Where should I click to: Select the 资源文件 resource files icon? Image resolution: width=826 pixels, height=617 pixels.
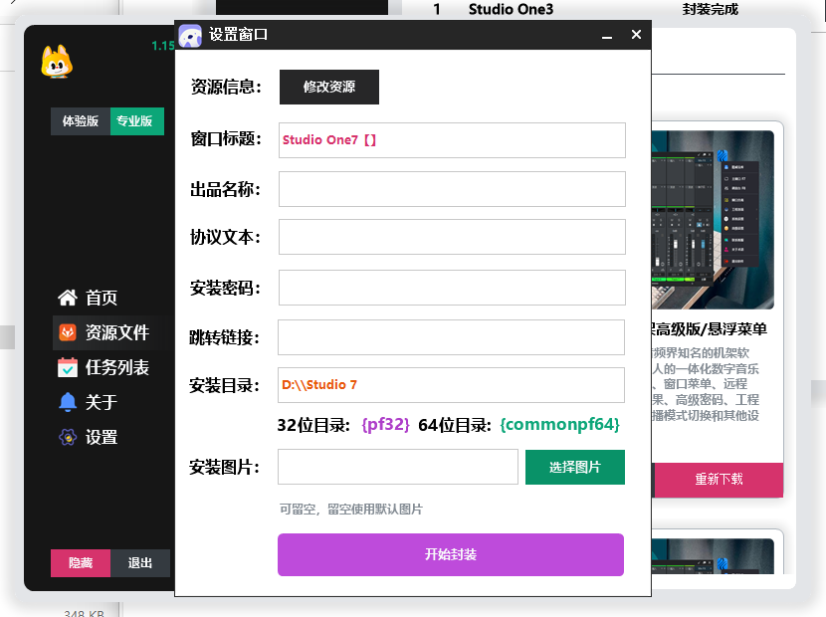coord(67,330)
